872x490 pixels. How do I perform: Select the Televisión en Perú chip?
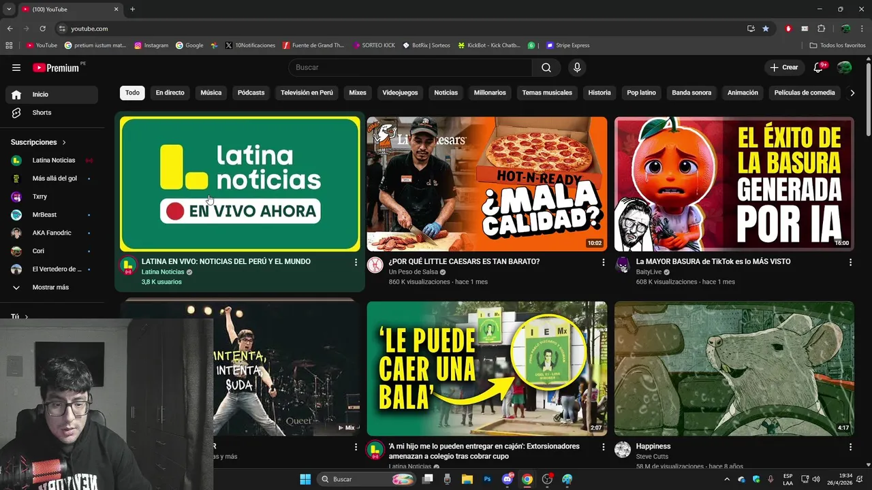pyautogui.click(x=307, y=93)
